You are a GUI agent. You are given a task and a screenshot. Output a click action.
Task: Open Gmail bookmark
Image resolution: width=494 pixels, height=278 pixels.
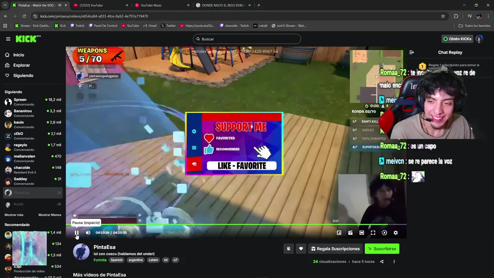coord(150,26)
